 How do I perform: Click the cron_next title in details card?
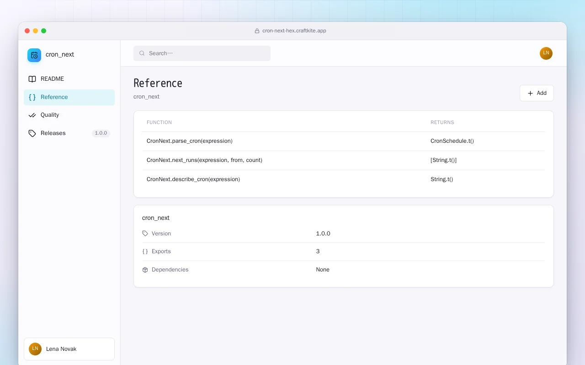(x=156, y=218)
